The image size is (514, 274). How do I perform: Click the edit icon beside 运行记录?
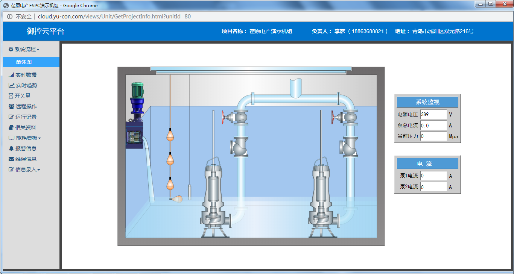(11, 117)
